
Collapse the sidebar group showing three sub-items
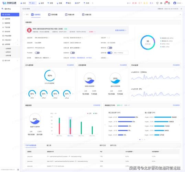click(10, 44)
